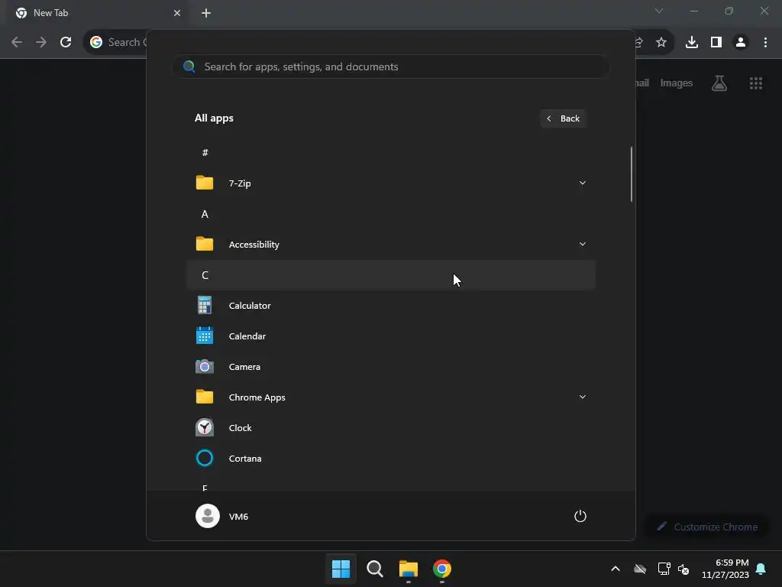The height and width of the screenshot is (587, 782).
Task: Open File Explorer from the taskbar
Action: 408,569
